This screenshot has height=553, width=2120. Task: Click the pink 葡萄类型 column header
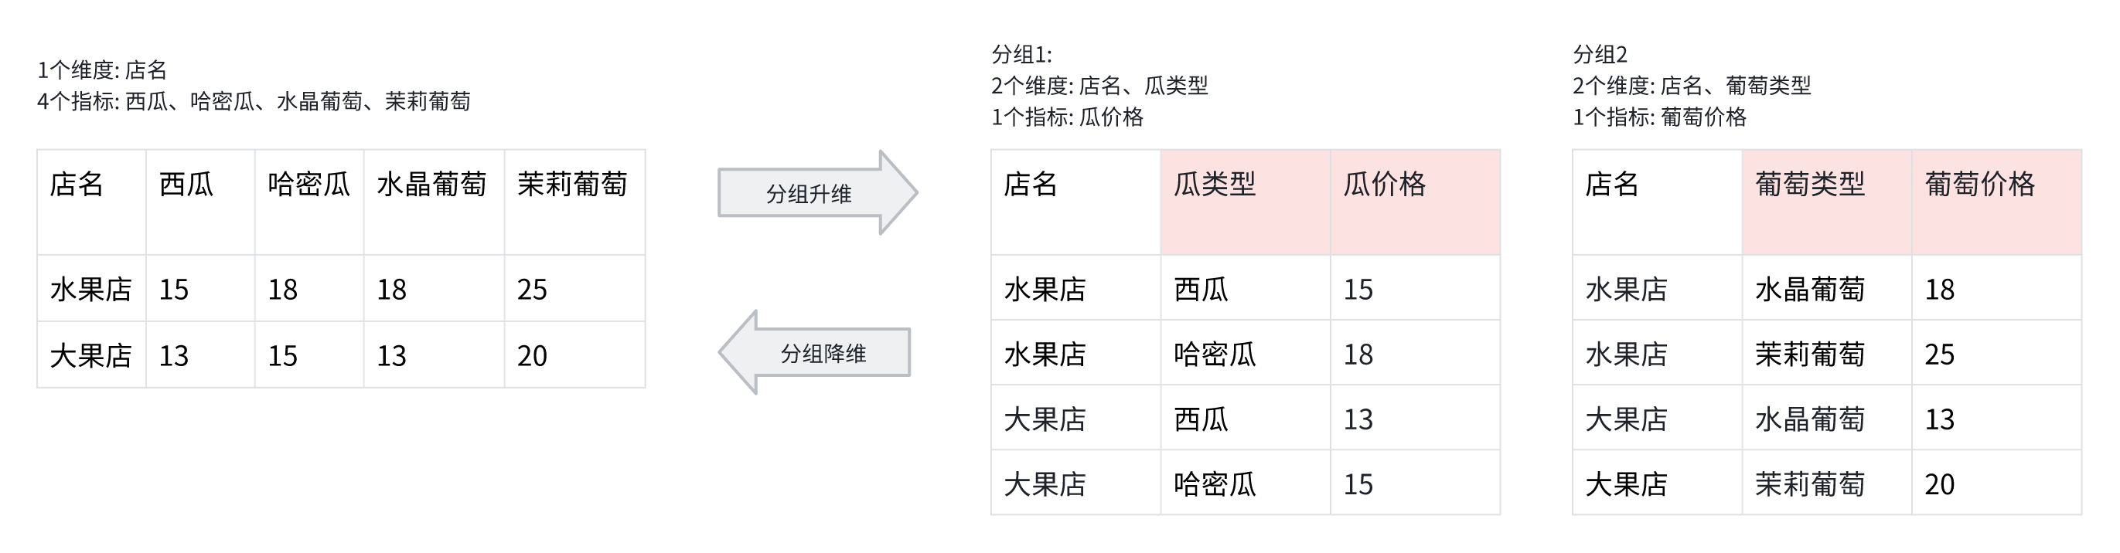[x=1825, y=202]
